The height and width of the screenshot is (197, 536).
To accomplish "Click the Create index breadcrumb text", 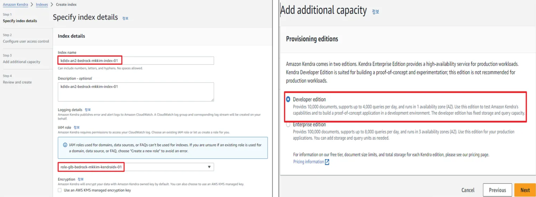I will point(66,4).
